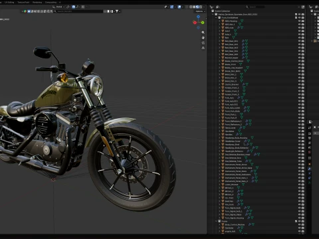Disable render for Headlamp_Shell via camera icon

(x=303, y=144)
